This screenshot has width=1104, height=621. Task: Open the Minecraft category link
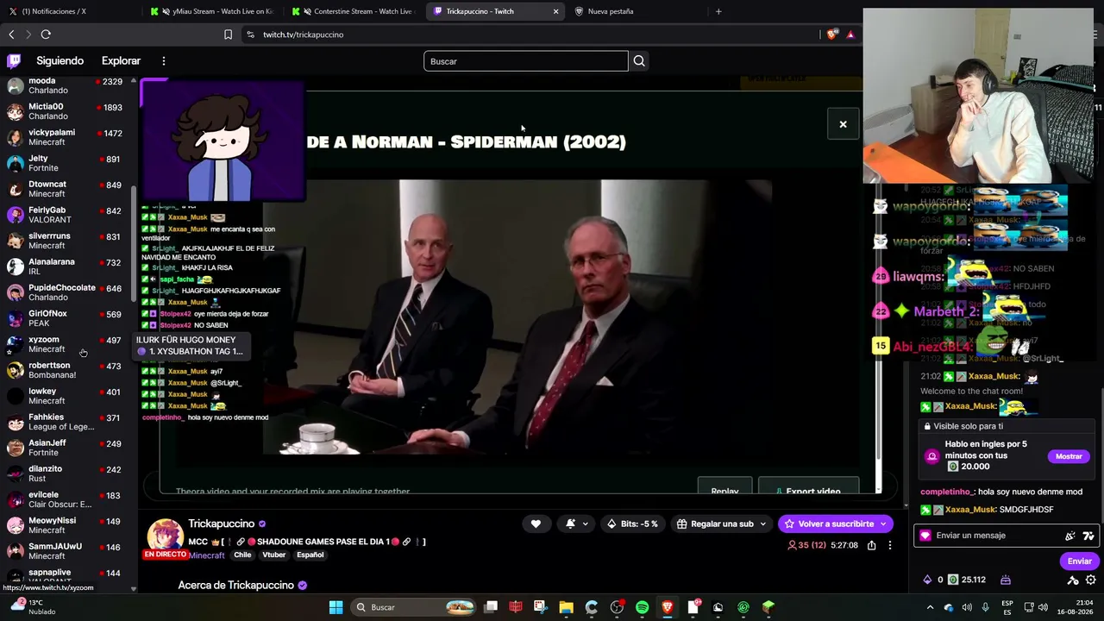point(206,555)
